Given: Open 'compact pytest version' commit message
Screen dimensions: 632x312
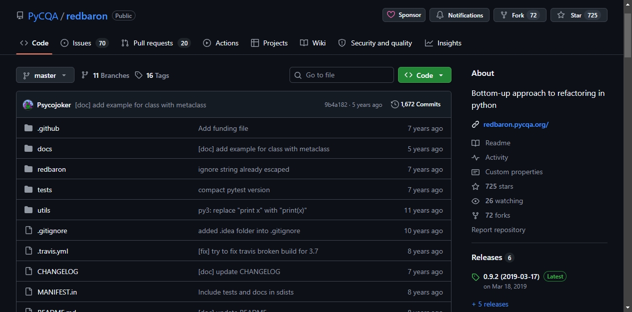Looking at the screenshot, I should 234,190.
